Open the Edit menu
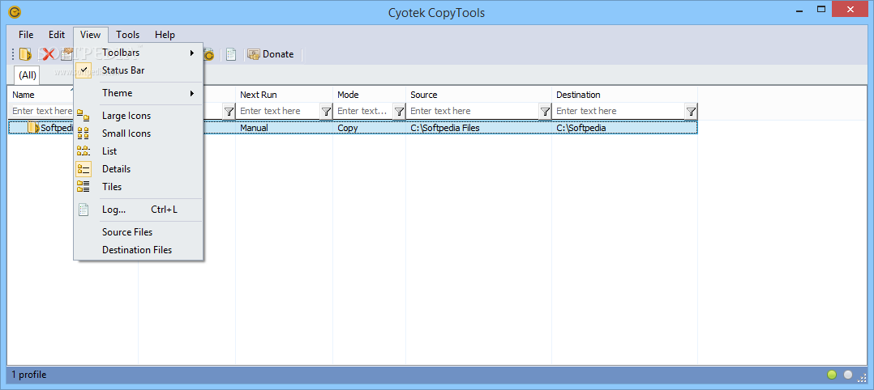 tap(56, 35)
